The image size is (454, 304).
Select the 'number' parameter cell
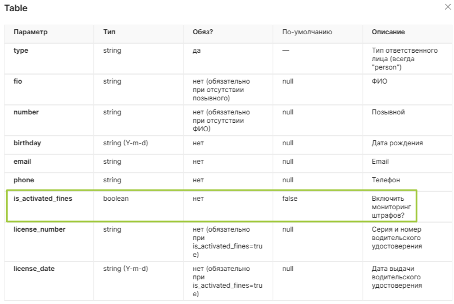coord(26,112)
